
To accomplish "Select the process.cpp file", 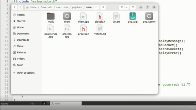I will [67, 31].
